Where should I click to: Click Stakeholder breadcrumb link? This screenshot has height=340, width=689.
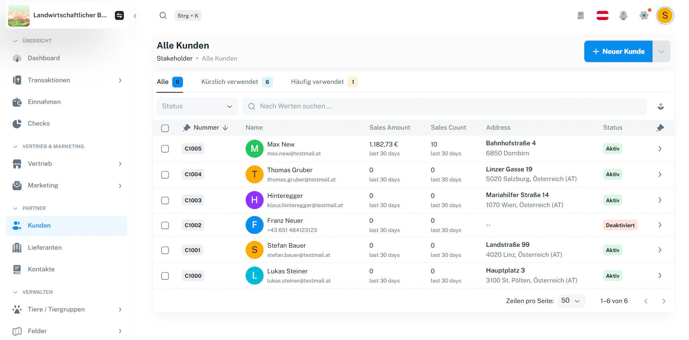click(175, 59)
